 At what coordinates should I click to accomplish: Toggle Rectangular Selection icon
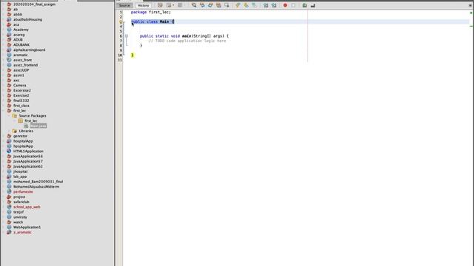[x=227, y=5]
